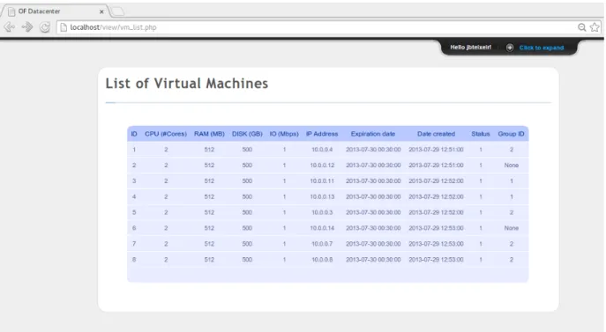This screenshot has width=606, height=332.
Task: Select IP address 10.0.0.3 cell
Action: pyautogui.click(x=322, y=212)
